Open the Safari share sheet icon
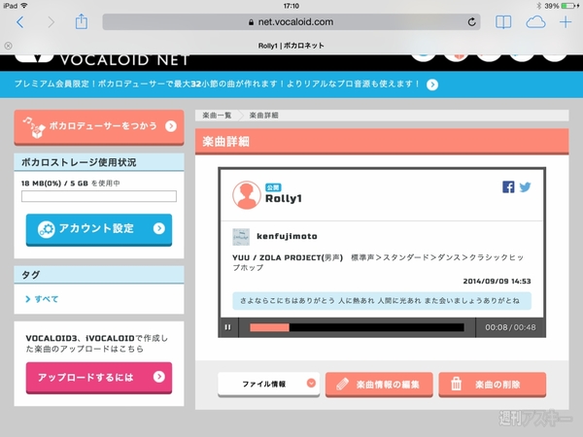This screenshot has height=437, width=583. (82, 21)
